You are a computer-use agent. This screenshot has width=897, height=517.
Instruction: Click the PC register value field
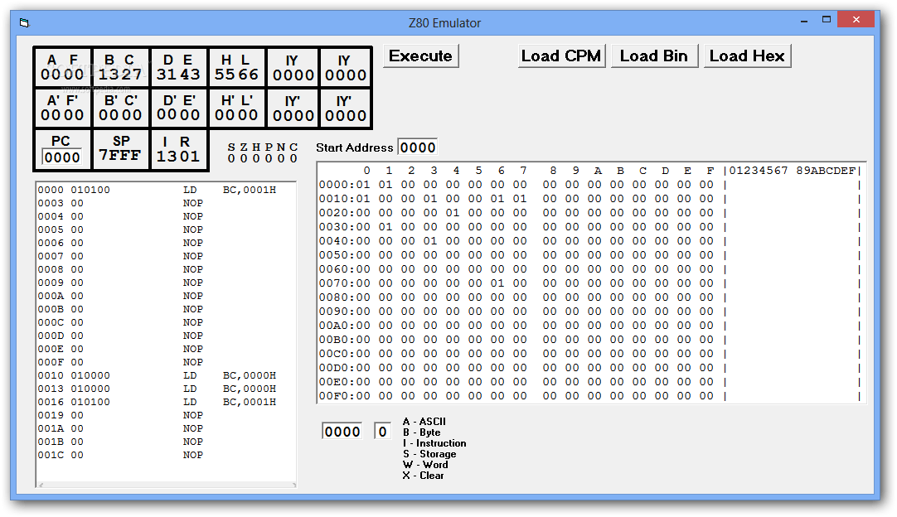(62, 157)
